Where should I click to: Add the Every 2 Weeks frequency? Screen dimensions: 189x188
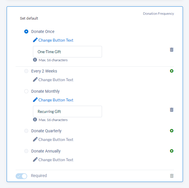coord(172,71)
